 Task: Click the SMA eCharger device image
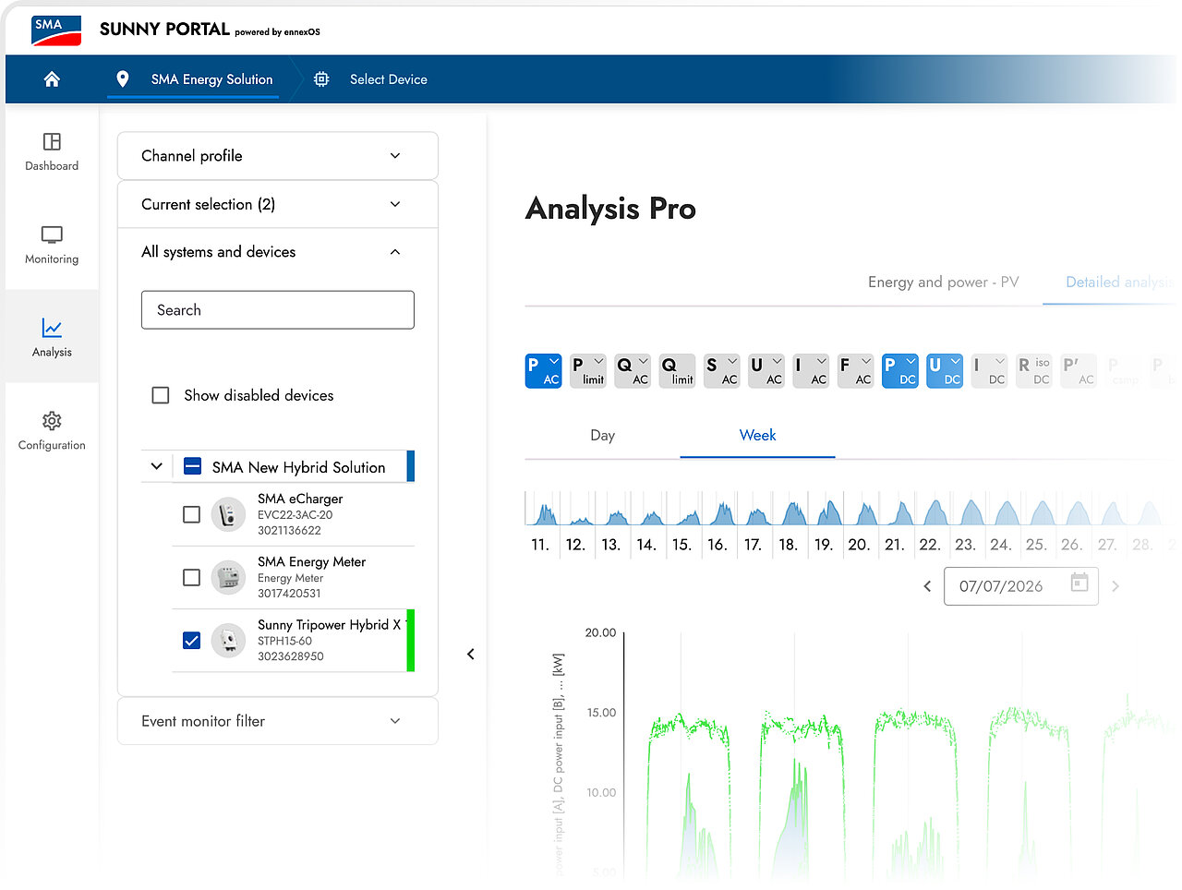click(x=228, y=514)
